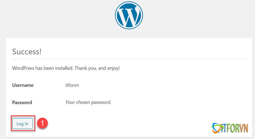Click the bold Username label
The width and height of the screenshot is (255, 139).
[23, 85]
